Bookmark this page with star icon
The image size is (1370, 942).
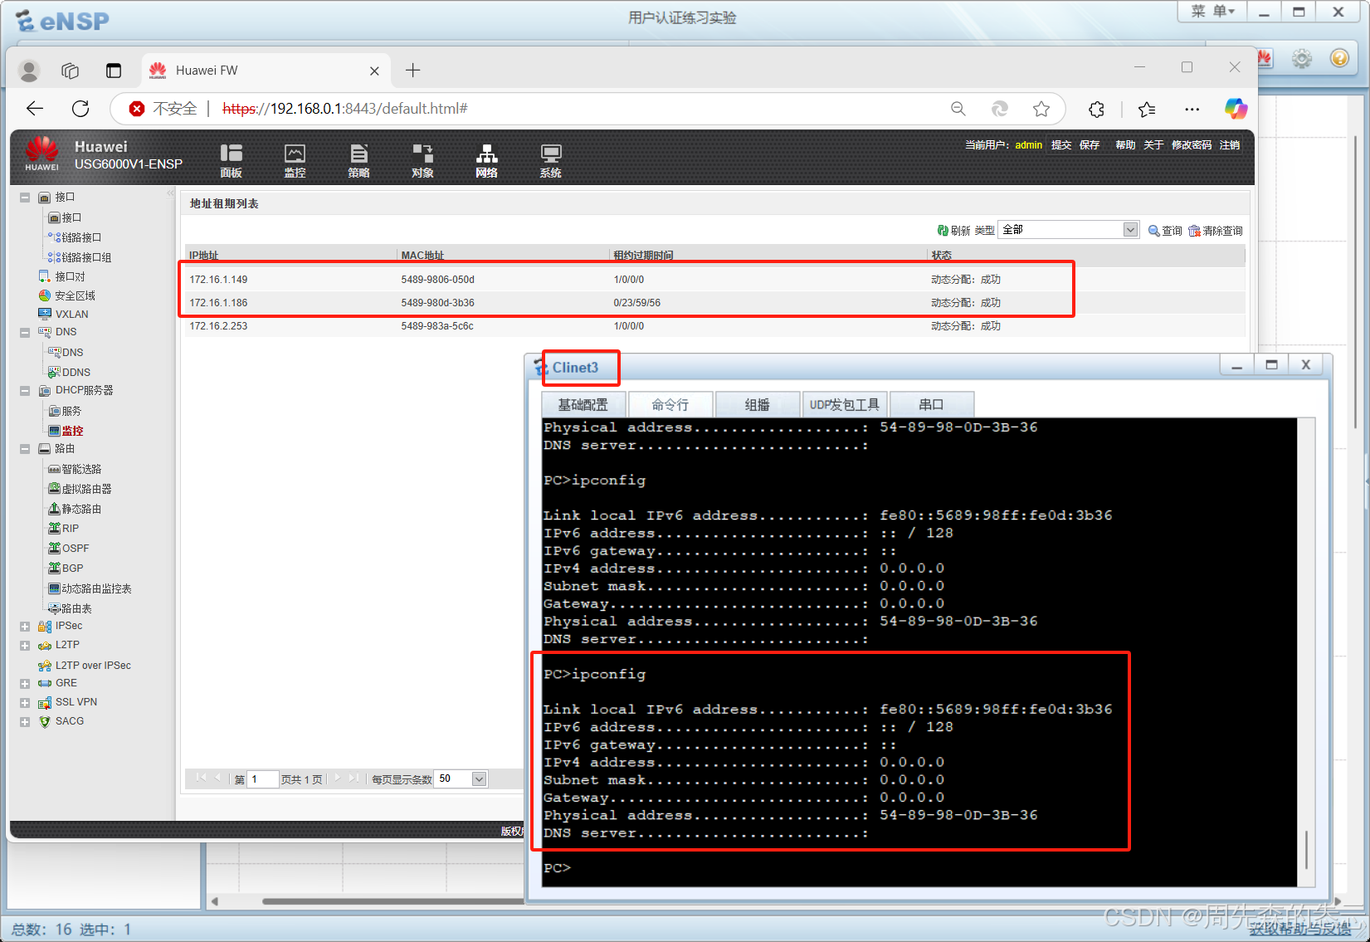[1041, 109]
